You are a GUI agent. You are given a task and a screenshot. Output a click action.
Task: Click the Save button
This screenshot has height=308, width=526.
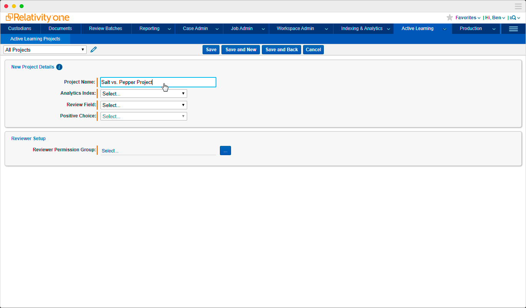pos(211,50)
